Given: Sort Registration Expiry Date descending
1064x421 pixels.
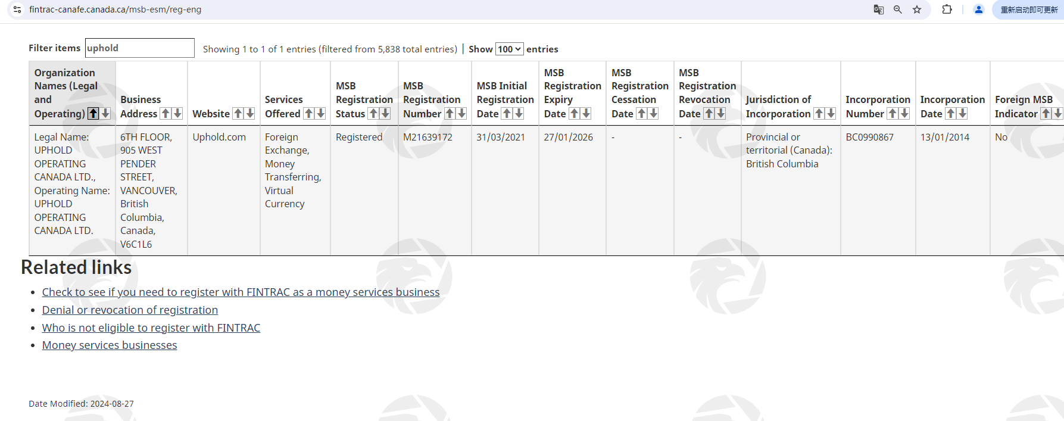Looking at the screenshot, I should click(586, 113).
